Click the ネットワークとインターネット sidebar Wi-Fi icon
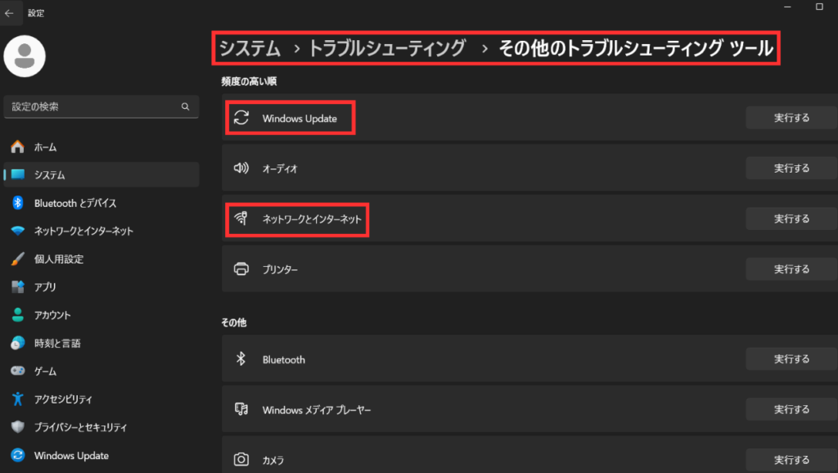Image resolution: width=838 pixels, height=473 pixels. click(18, 231)
